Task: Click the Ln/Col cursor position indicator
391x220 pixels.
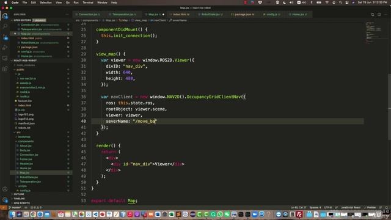Action: (x=298, y=208)
